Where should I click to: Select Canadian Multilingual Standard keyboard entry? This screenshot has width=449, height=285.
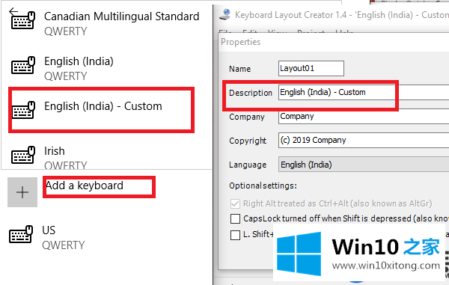106,23
